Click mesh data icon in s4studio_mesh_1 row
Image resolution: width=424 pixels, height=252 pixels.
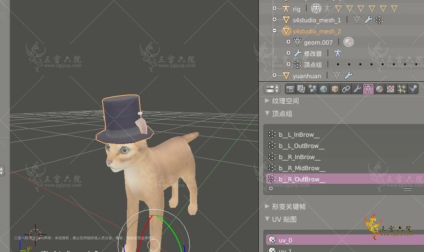click(x=357, y=20)
